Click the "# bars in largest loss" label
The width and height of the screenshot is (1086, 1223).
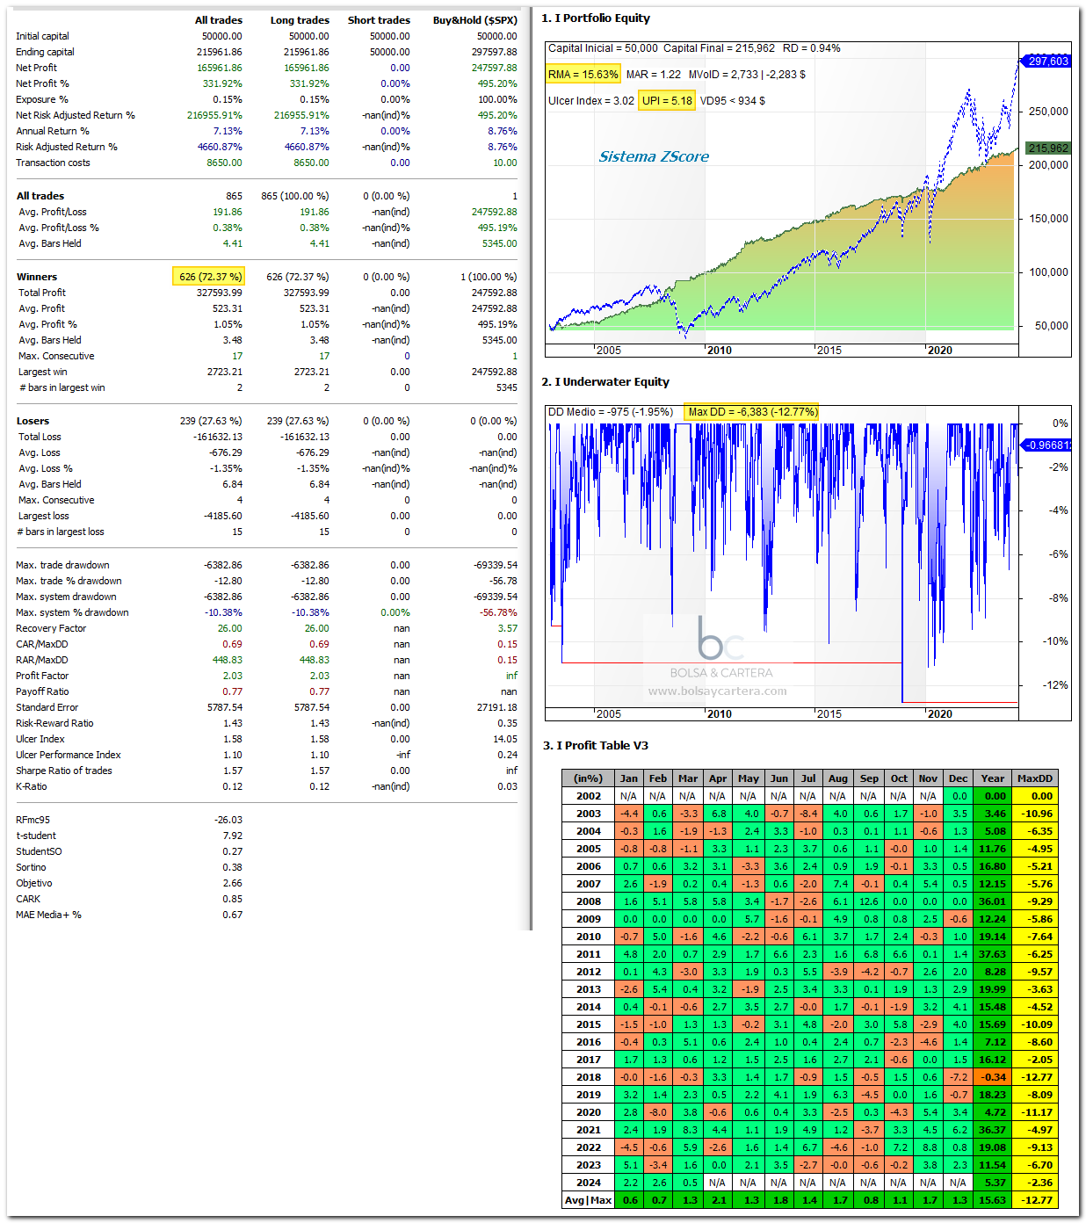point(61,532)
